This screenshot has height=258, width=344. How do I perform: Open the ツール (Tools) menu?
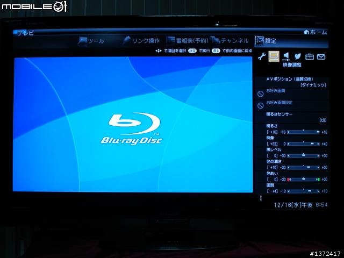pos(91,41)
